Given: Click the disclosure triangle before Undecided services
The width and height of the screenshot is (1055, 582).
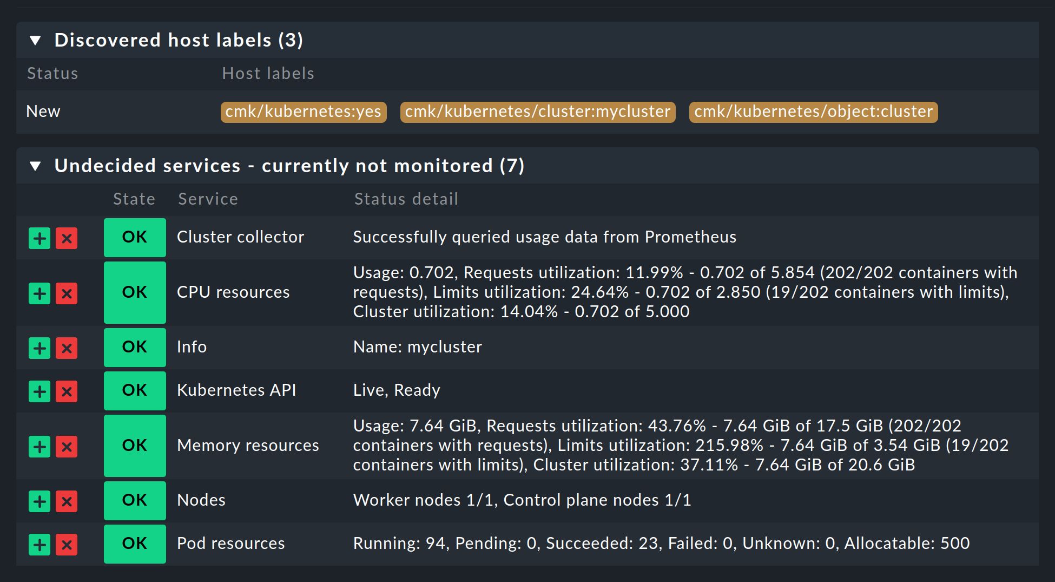Looking at the screenshot, I should click(35, 166).
